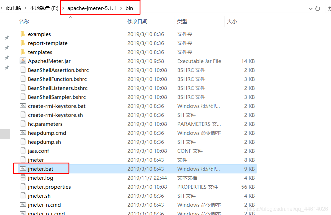331x215 pixels.
Task: Click the 文件夹 type of the examples folder
Action: pos(185,34)
